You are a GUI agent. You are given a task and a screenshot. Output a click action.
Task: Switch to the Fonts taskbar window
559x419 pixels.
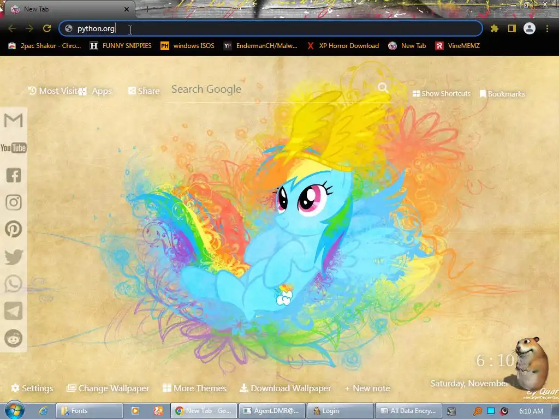(x=90, y=411)
